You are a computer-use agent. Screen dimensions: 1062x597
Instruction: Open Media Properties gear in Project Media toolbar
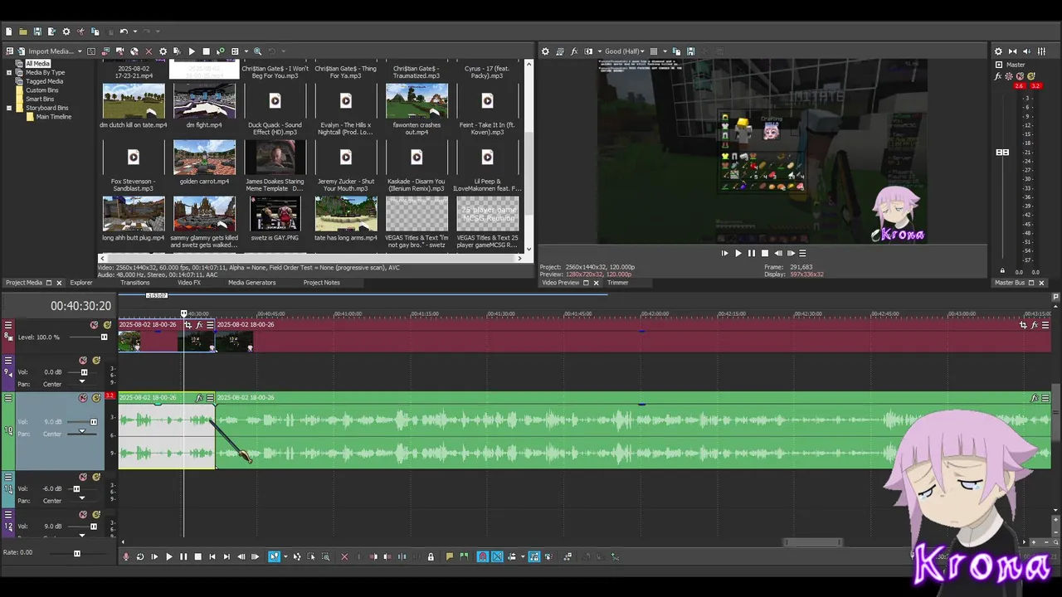tap(163, 51)
